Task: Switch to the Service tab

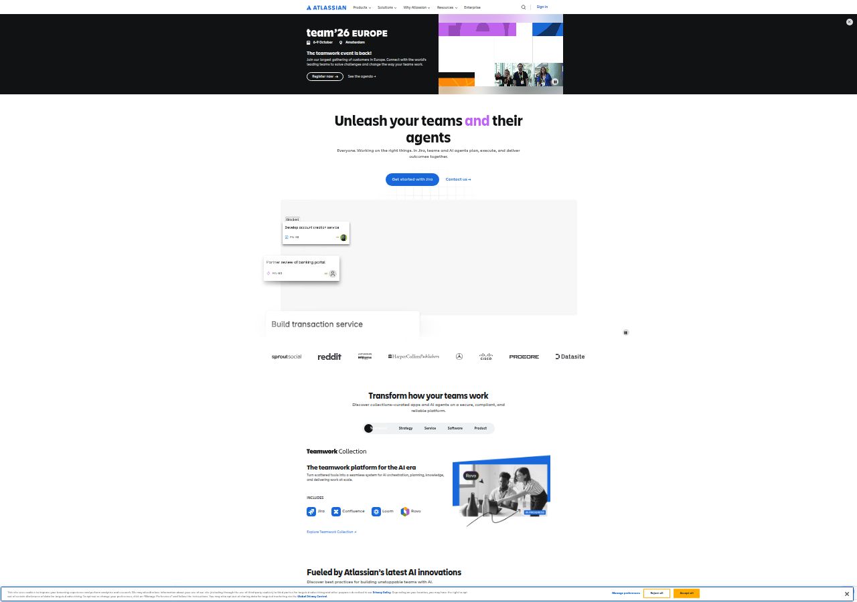Action: 431,428
